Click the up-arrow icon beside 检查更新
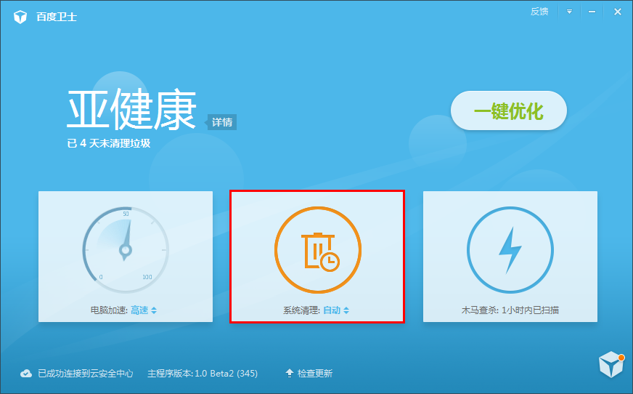 pyautogui.click(x=290, y=373)
